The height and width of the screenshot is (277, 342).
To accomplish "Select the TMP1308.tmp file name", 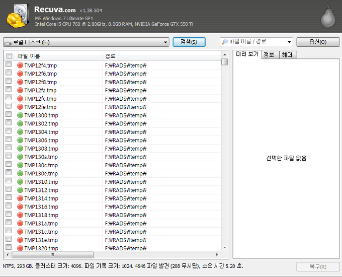I will pos(41,149).
